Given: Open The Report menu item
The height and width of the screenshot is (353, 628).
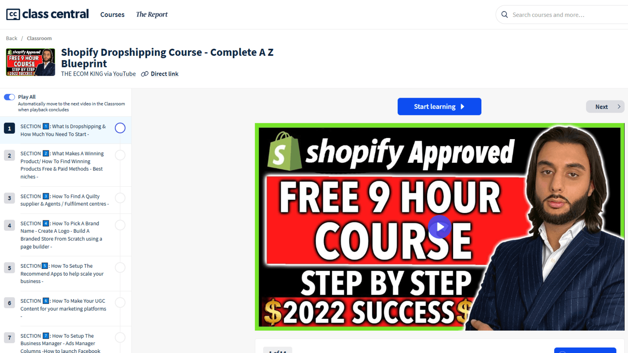Looking at the screenshot, I should pos(152,15).
